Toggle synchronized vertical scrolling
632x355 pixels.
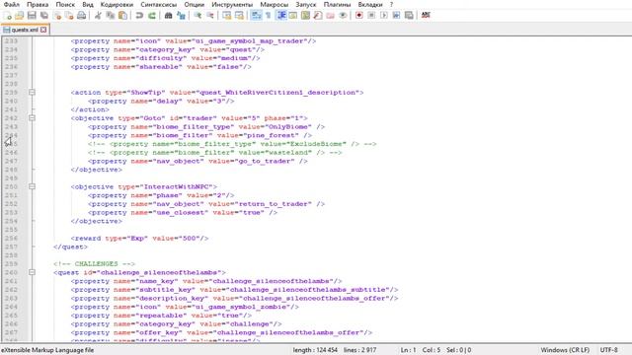tap(226, 16)
